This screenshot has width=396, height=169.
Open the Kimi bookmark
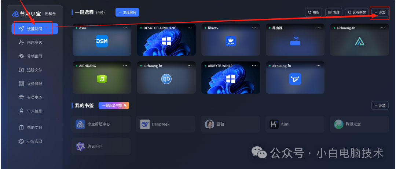click(x=295, y=124)
